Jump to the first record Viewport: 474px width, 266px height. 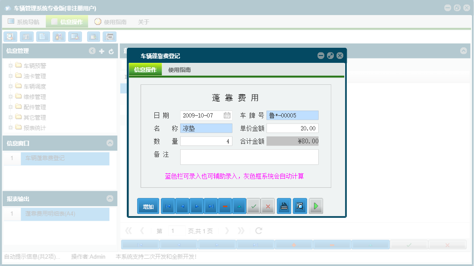pos(168,206)
